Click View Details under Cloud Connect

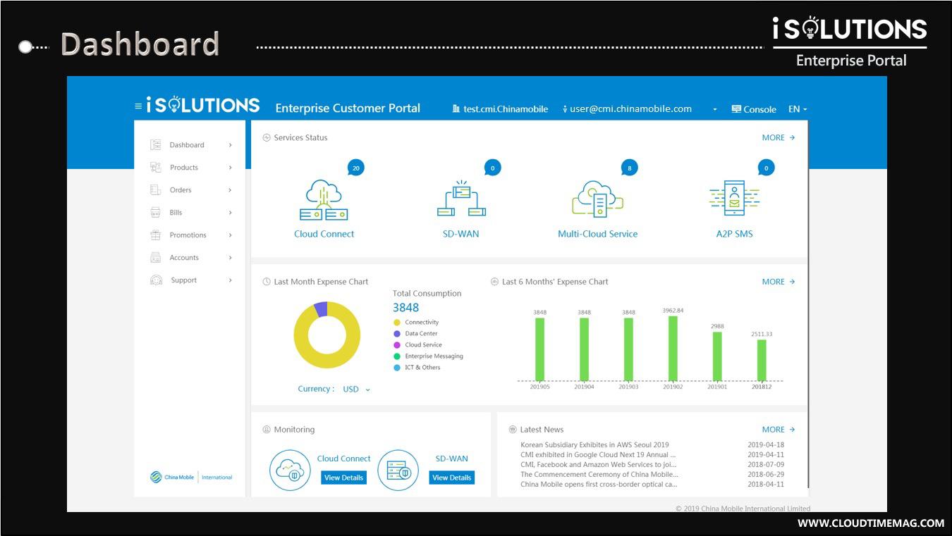tap(343, 478)
